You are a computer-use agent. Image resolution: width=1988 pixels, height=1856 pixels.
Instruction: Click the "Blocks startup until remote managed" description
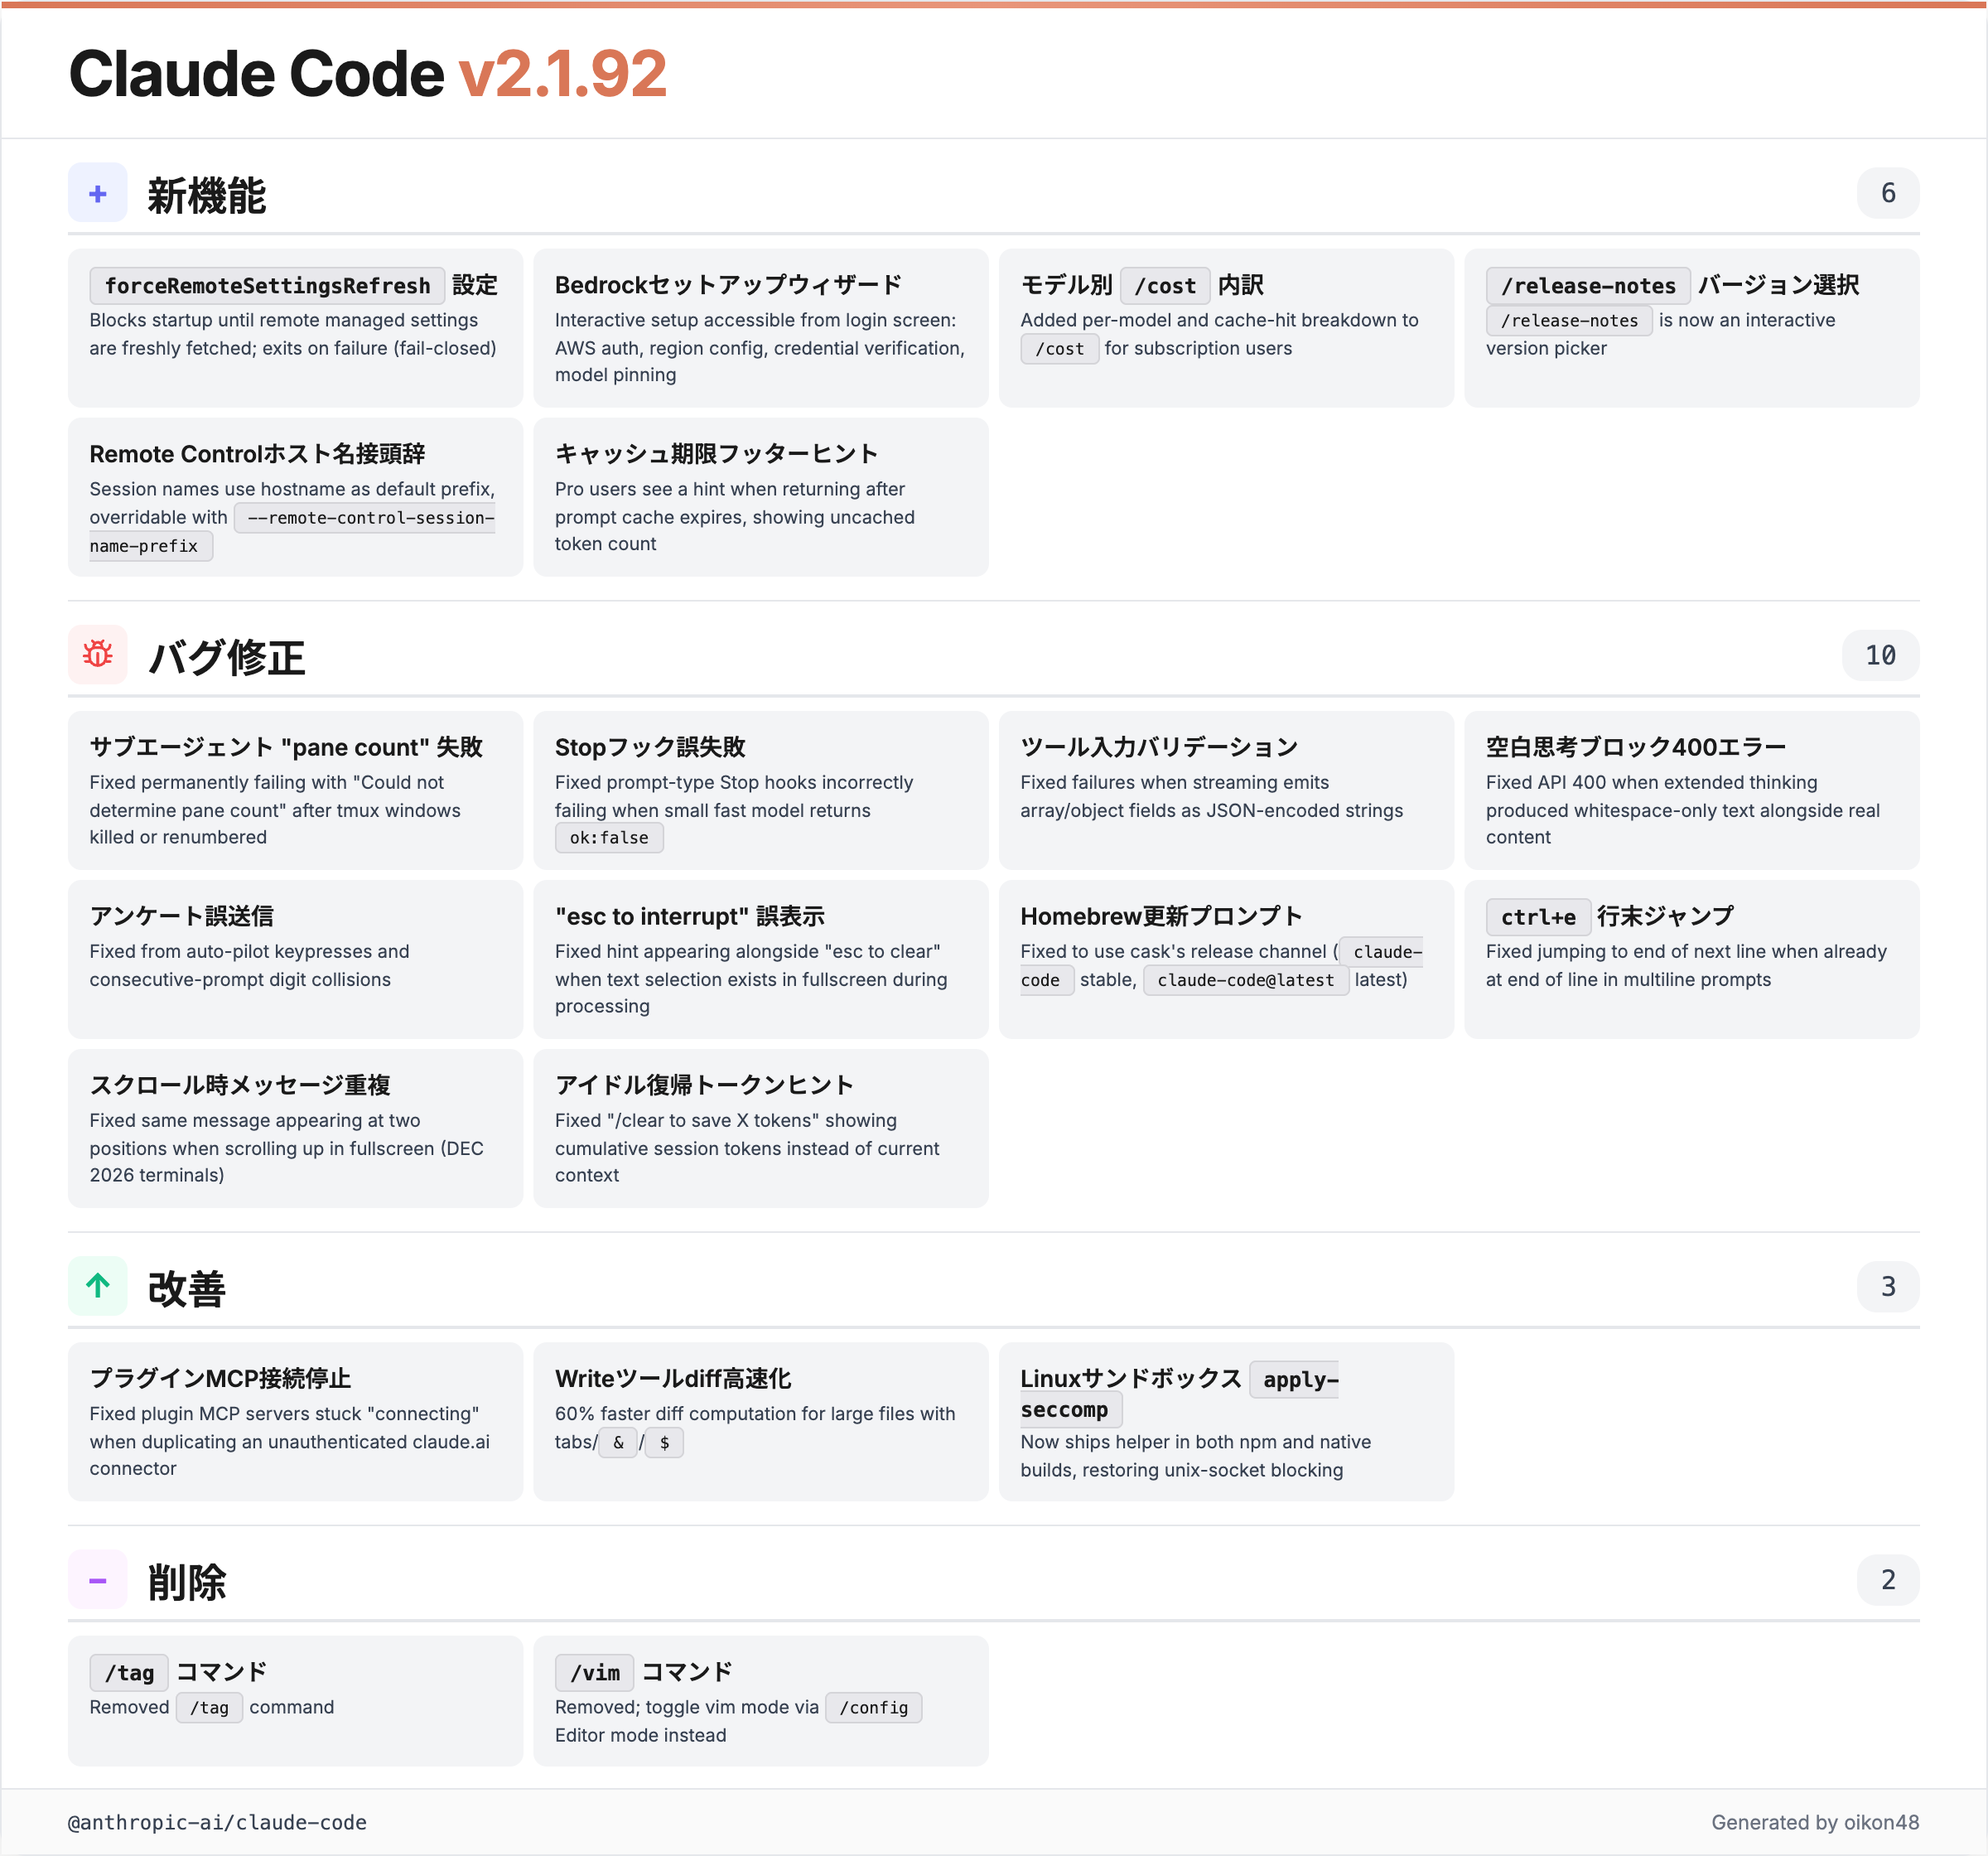tap(293, 334)
